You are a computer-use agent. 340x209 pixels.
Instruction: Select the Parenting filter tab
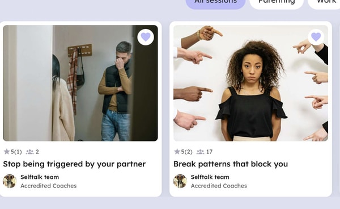pyautogui.click(x=277, y=3)
